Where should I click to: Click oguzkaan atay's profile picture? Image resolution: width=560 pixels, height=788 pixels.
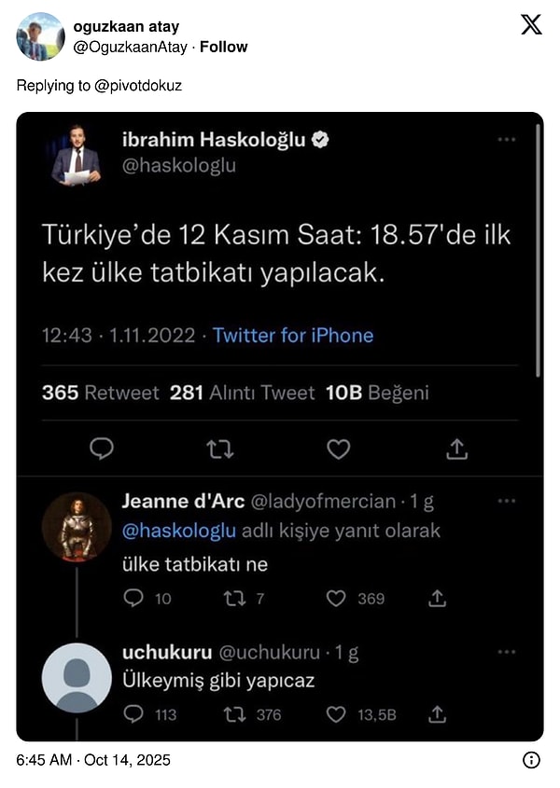pos(41,36)
